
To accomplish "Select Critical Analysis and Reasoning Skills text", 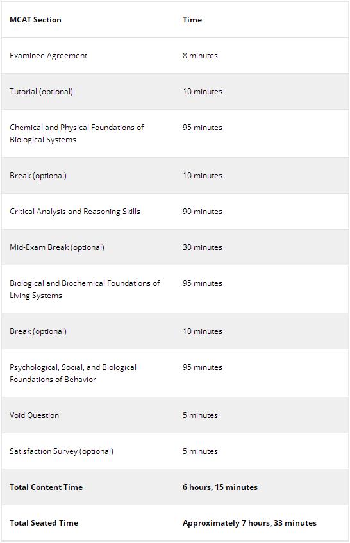I will [75, 212].
